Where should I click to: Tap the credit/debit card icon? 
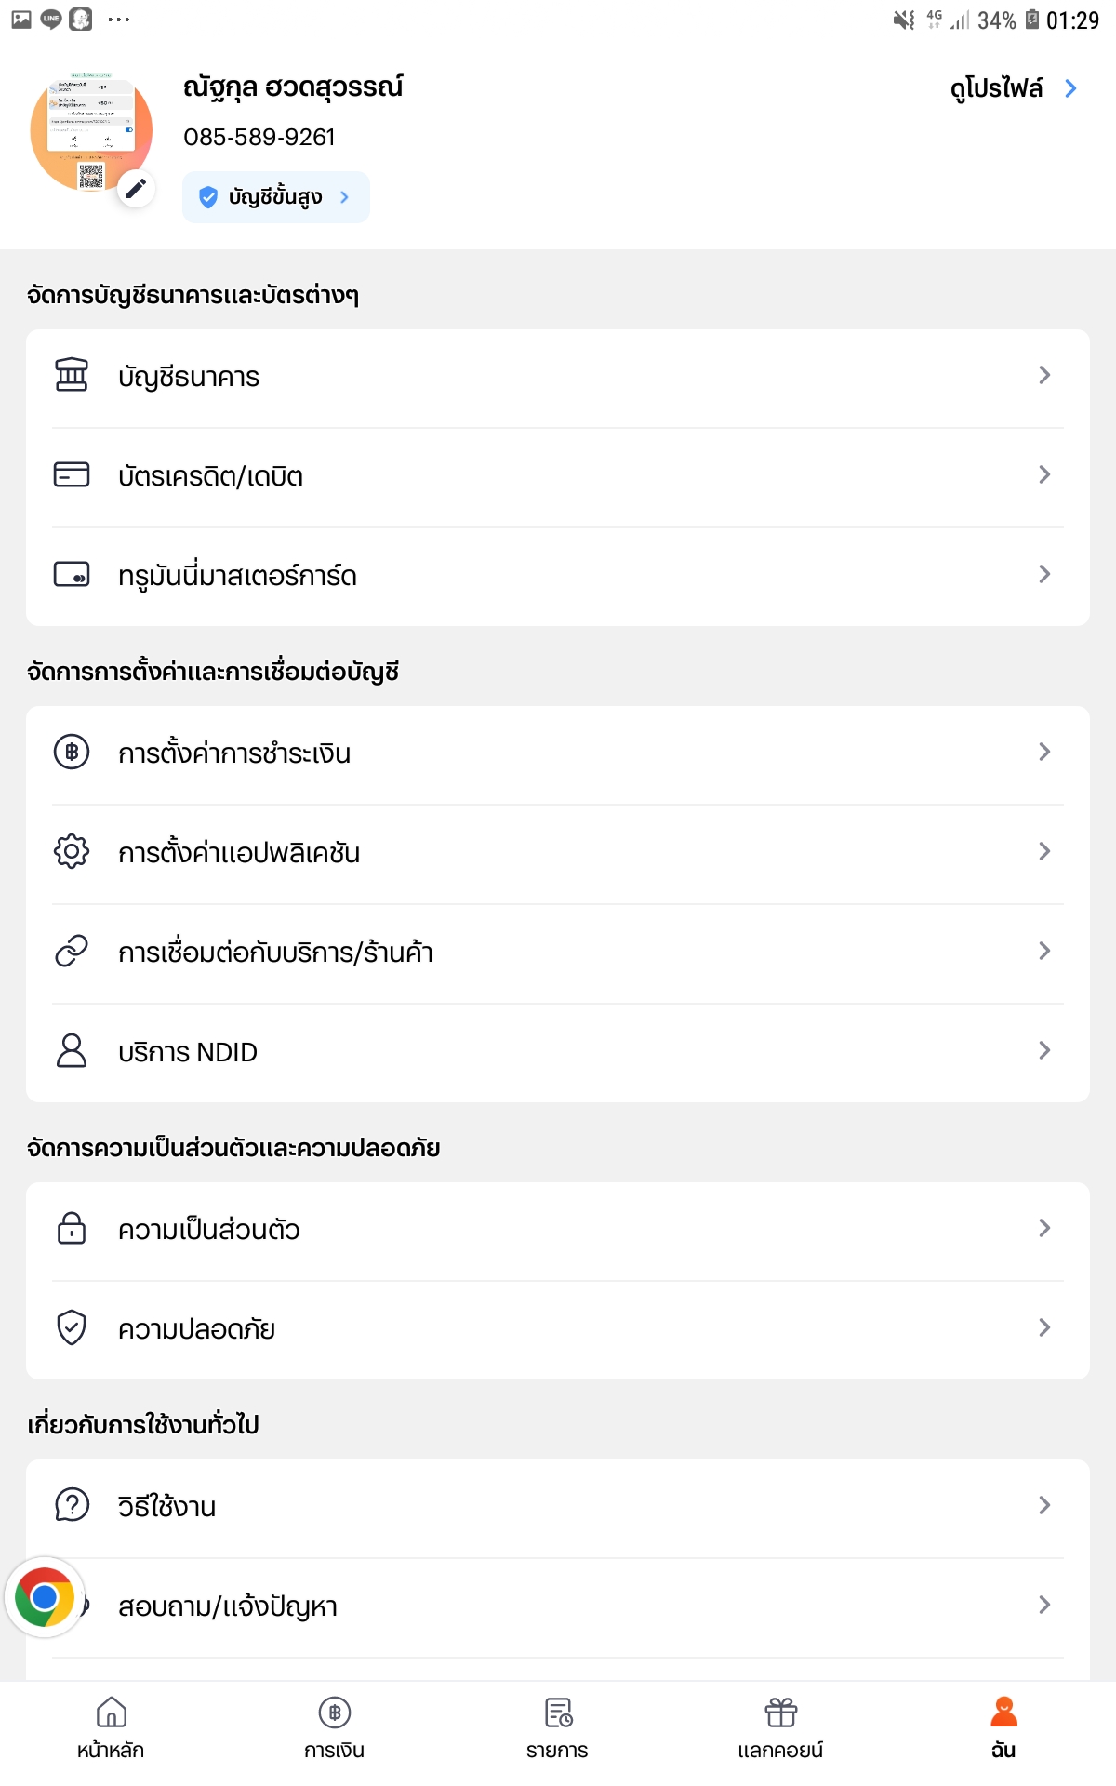click(x=72, y=475)
